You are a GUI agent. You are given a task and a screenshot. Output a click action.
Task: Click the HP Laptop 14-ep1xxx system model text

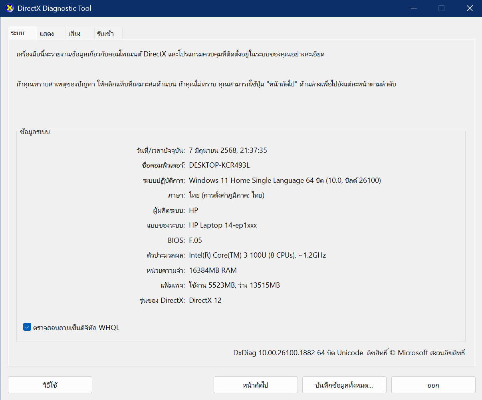pyautogui.click(x=223, y=225)
